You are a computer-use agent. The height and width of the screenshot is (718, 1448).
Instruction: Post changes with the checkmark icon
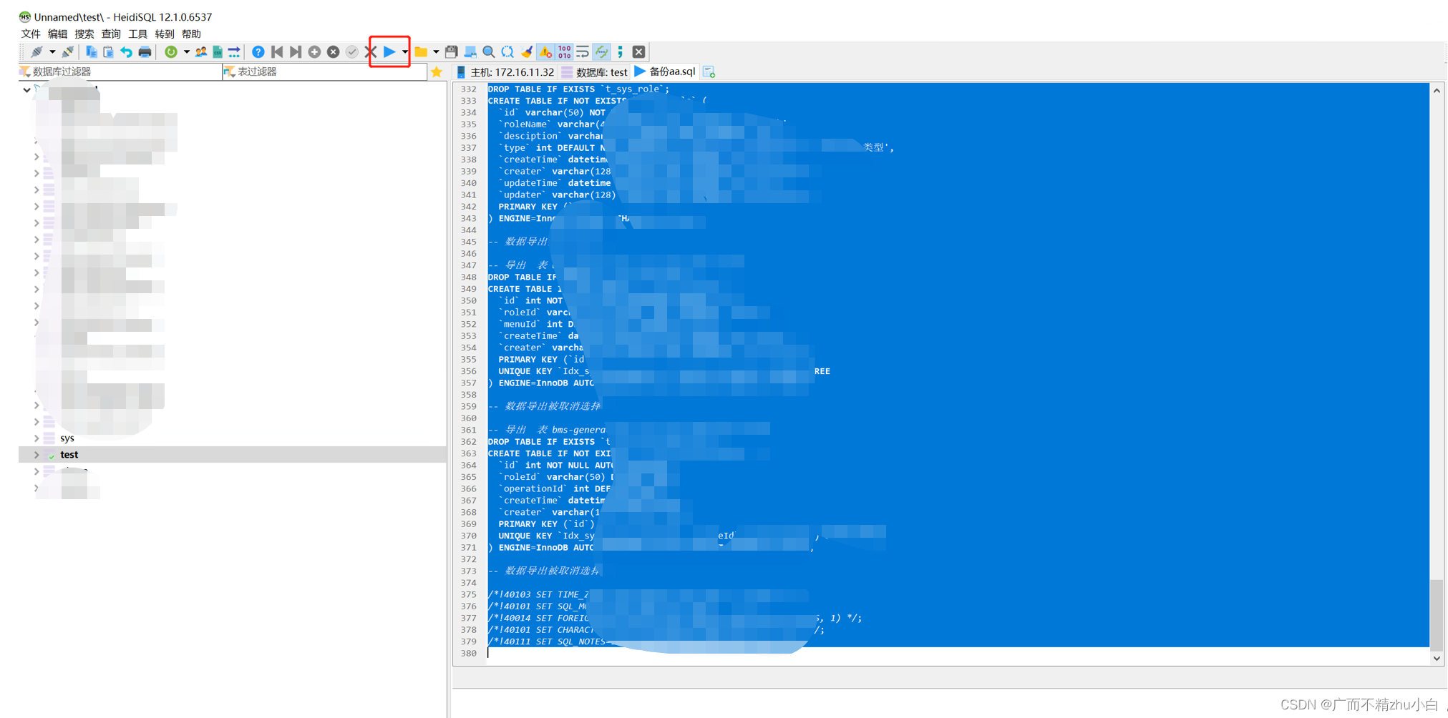pyautogui.click(x=351, y=51)
